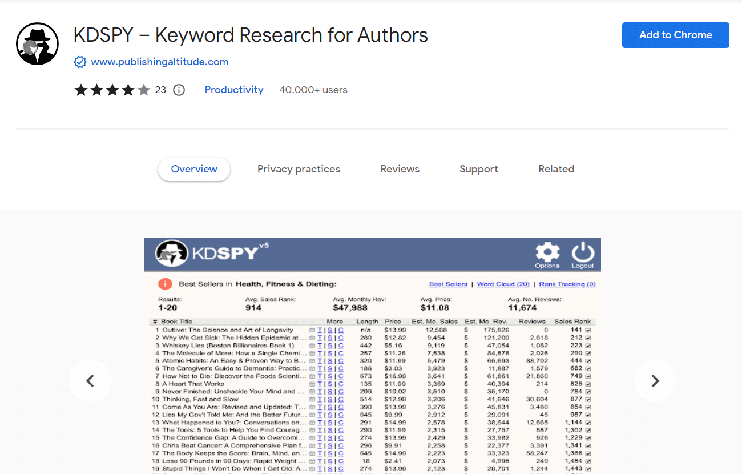Select the book title Atomic Habits

tap(235, 361)
